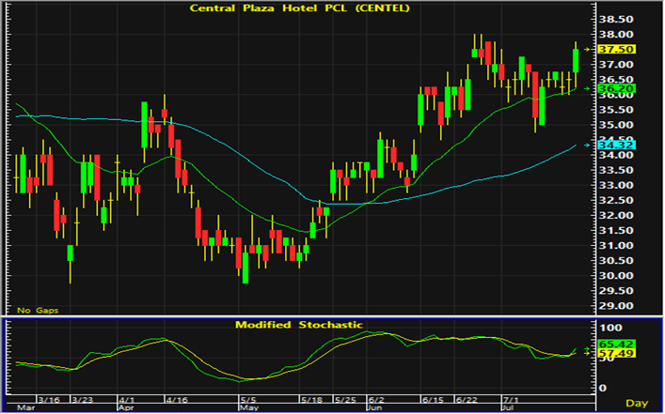Viewport: 665px width, 414px height.
Task: Click the 5/18 date marker
Action: 311,400
